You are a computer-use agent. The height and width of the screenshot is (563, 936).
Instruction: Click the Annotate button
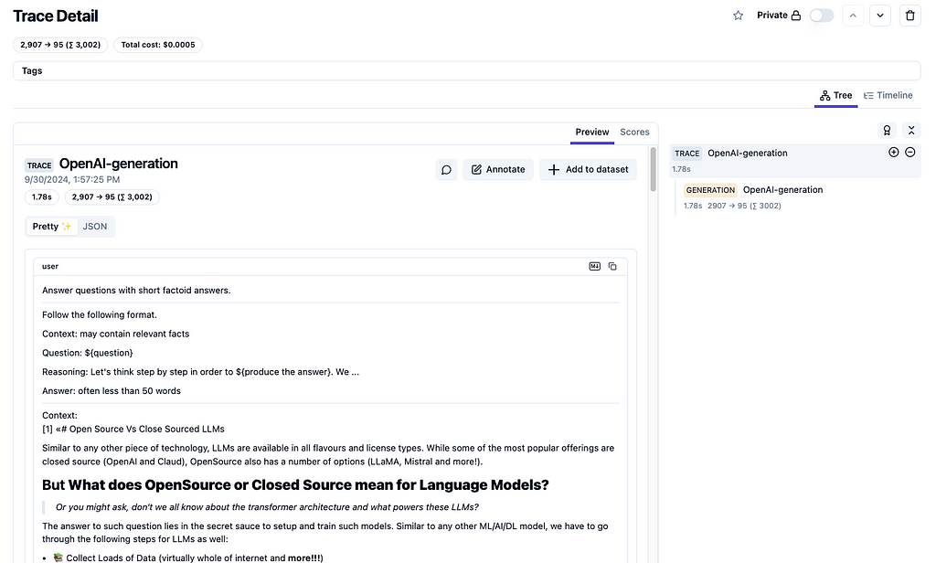coord(498,170)
